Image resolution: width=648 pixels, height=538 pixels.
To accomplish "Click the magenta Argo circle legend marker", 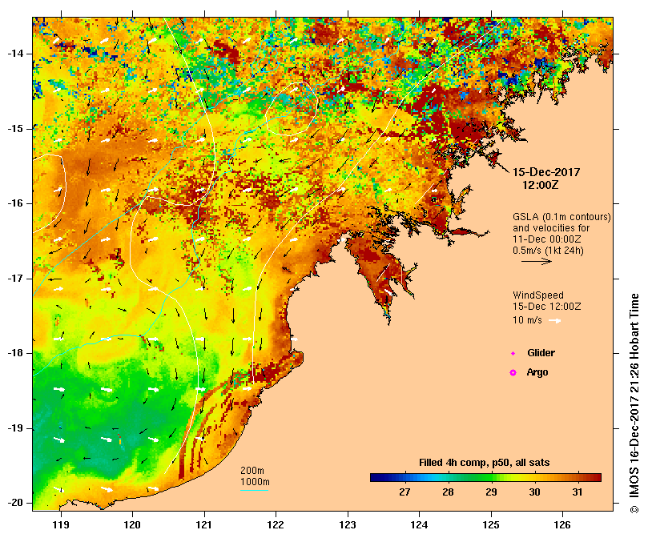I will (513, 373).
